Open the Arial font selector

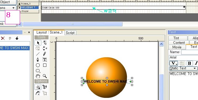click(184, 57)
